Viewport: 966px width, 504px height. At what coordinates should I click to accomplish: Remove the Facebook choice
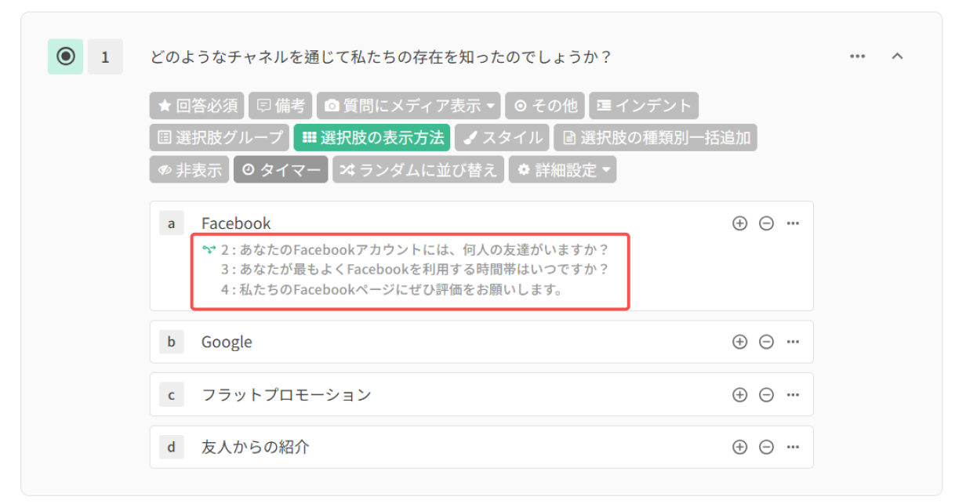coord(767,223)
